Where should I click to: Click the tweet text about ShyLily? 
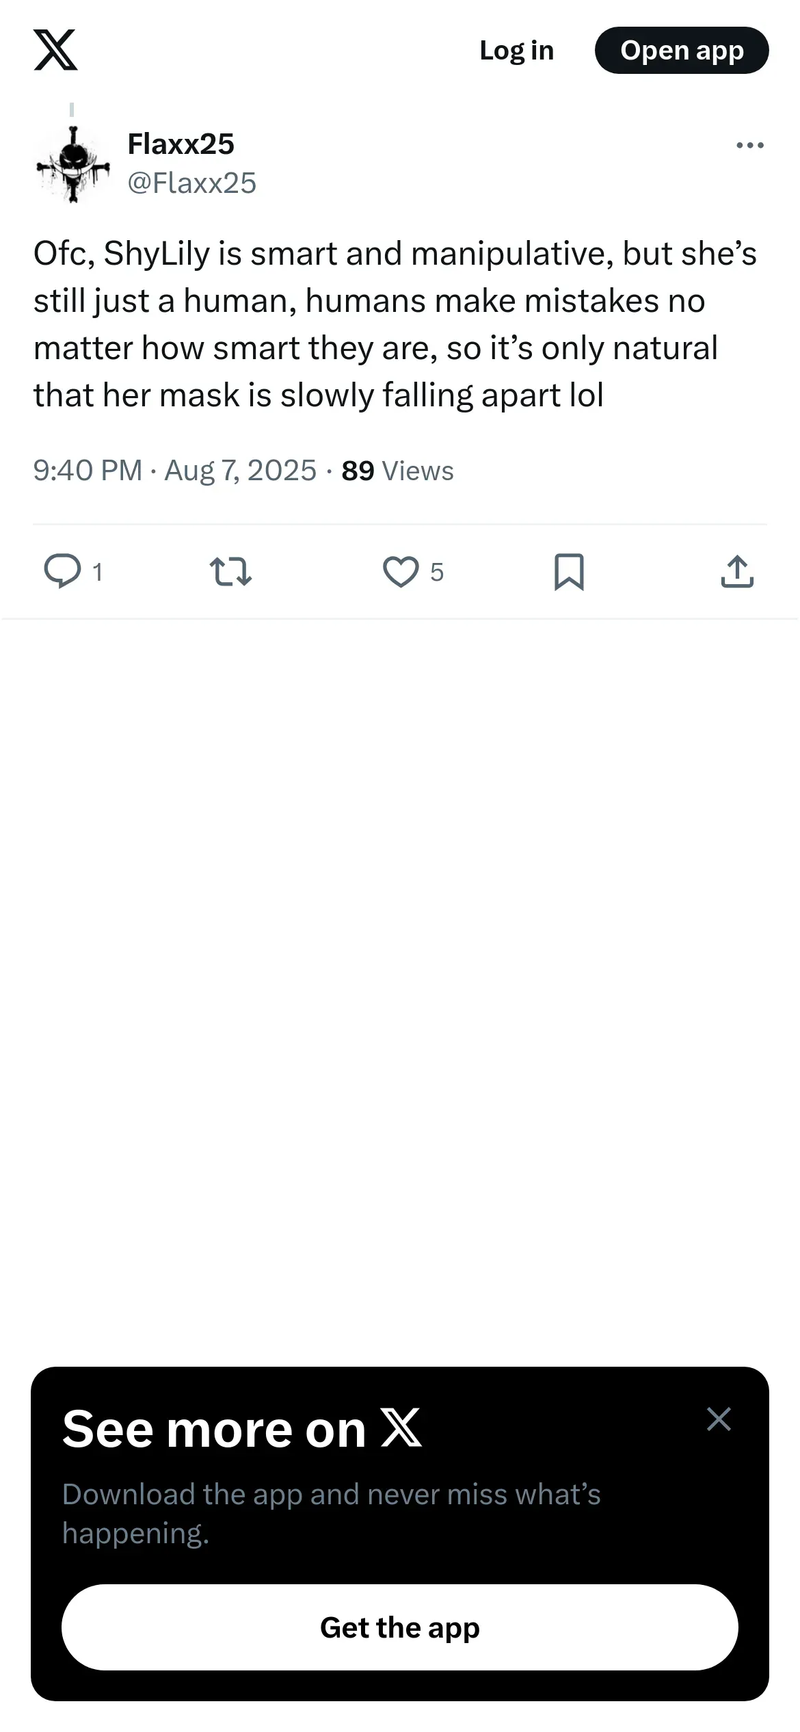pos(395,324)
